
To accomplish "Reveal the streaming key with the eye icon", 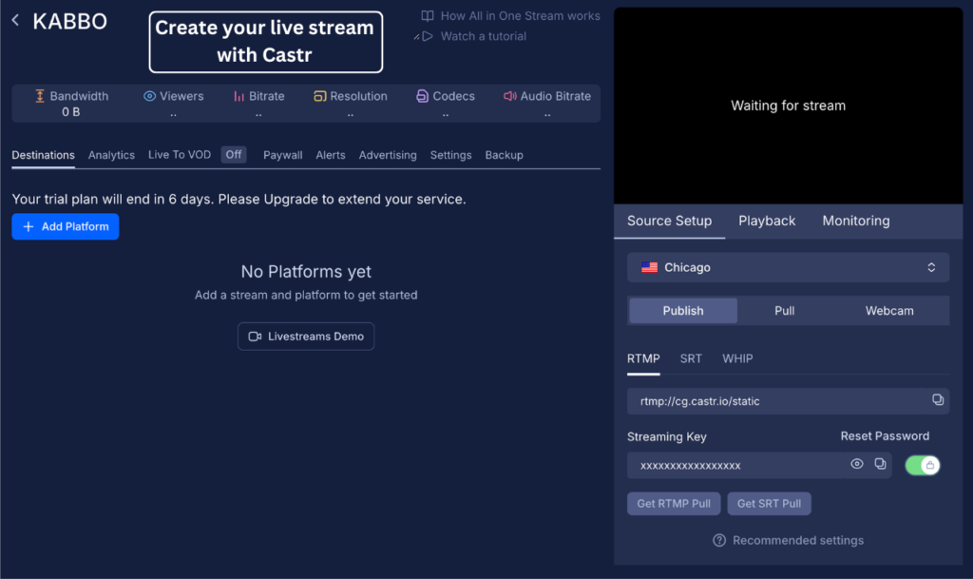I will [857, 464].
